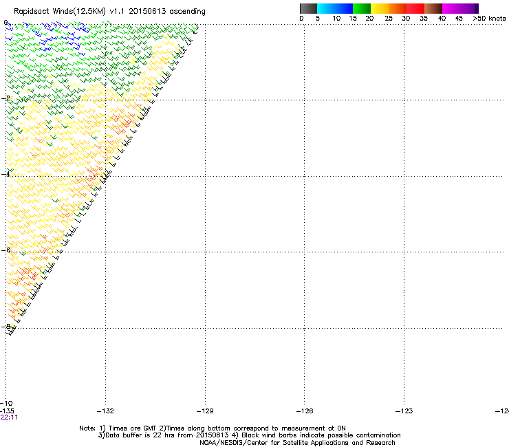509x447 pixels.
Task: Click the -123 longitude axis label
Action: point(404,411)
